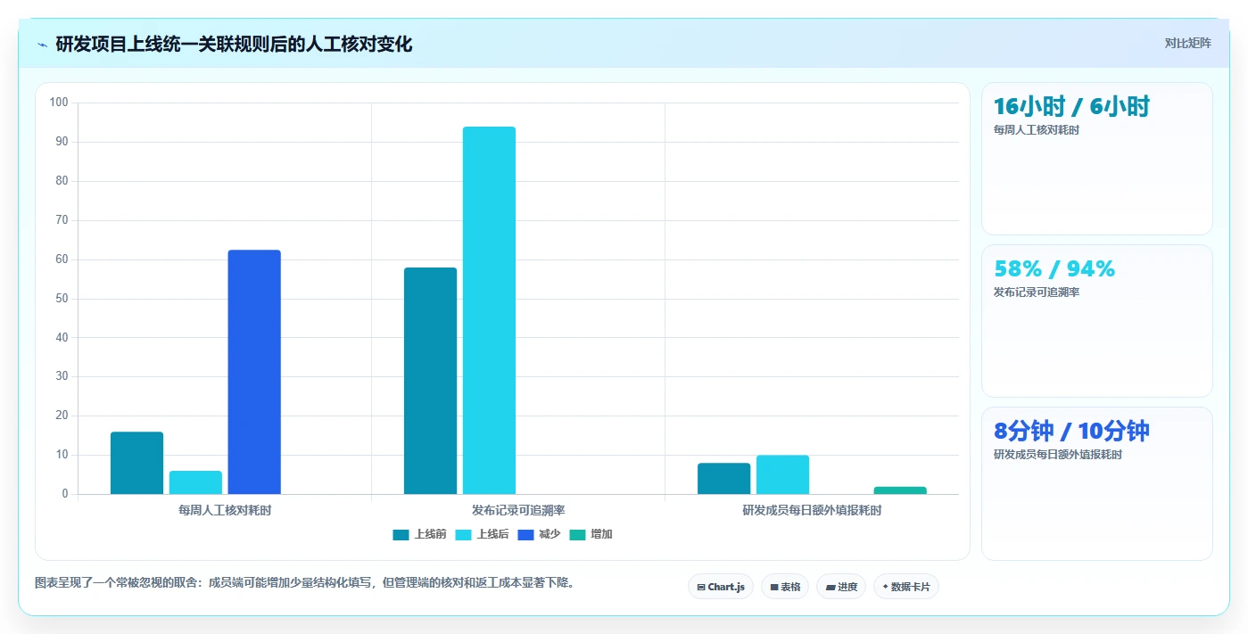
Task: Toggle the 增加 legend item
Action: pos(591,534)
